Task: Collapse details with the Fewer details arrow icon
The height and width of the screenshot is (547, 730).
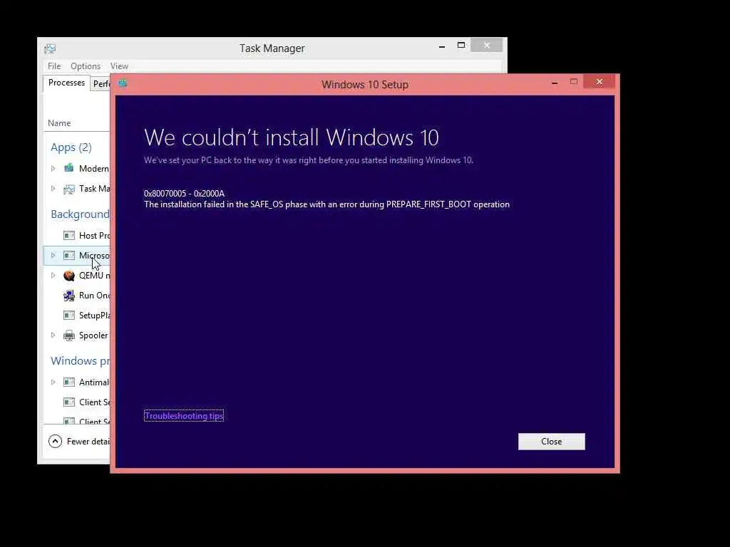Action: (55, 441)
